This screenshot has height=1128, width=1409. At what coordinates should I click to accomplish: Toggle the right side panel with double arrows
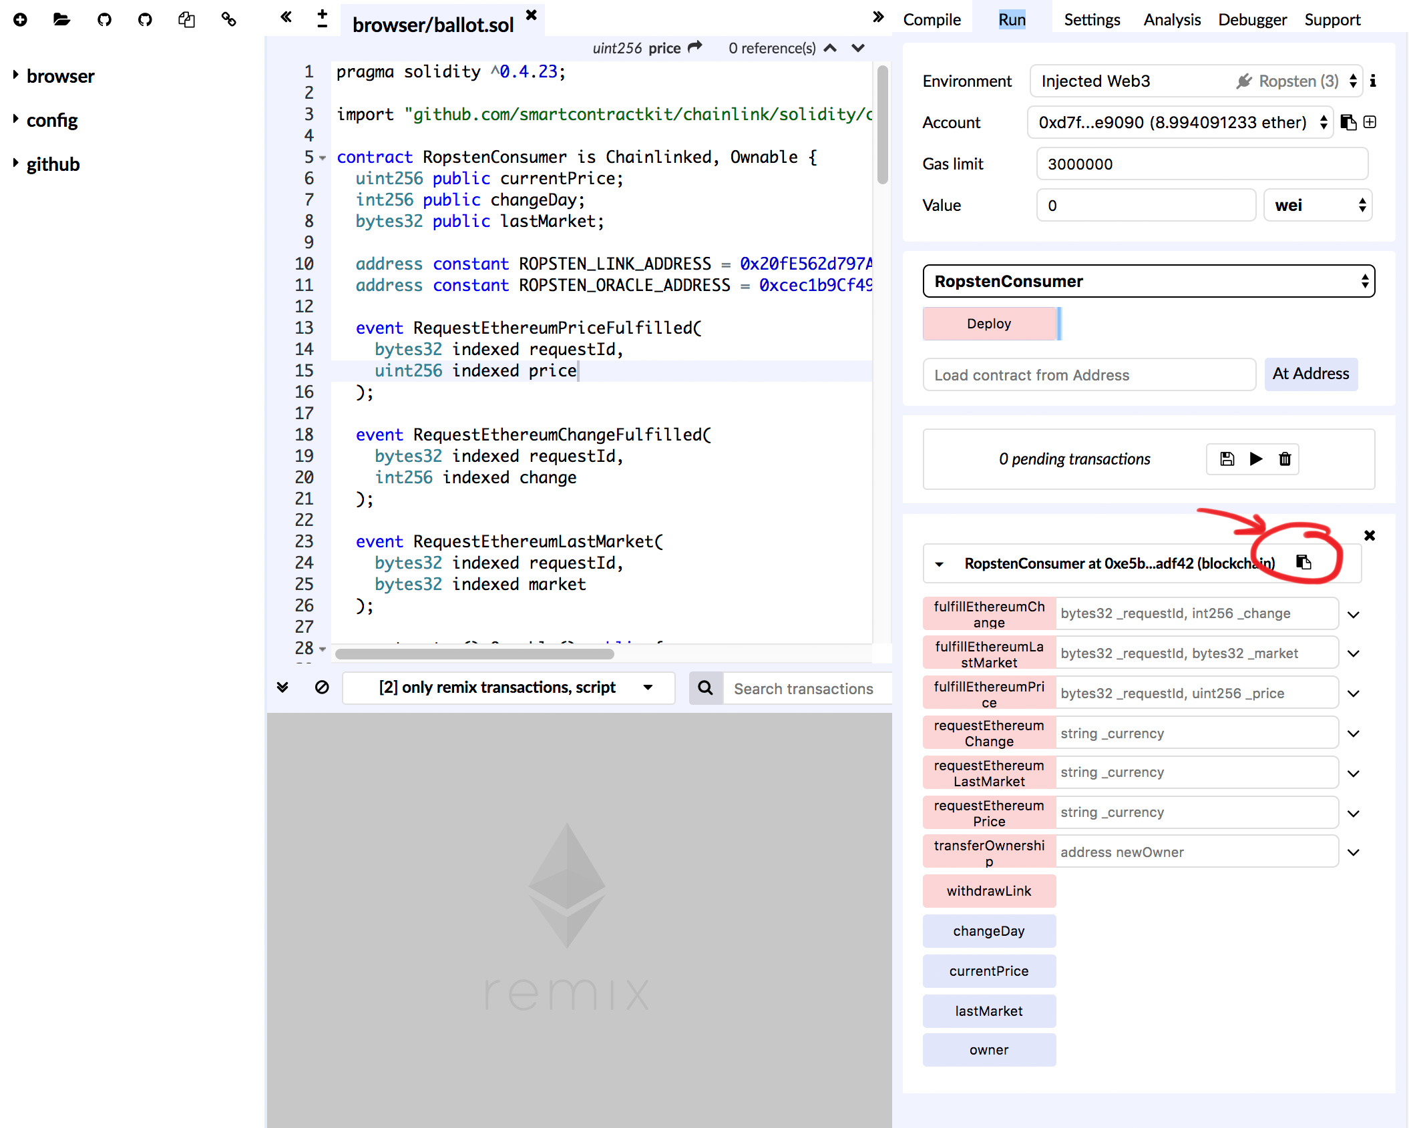tap(878, 17)
